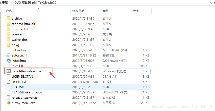
Task: Click the tl-tray-menu.exe application icon
Action: click(9, 103)
